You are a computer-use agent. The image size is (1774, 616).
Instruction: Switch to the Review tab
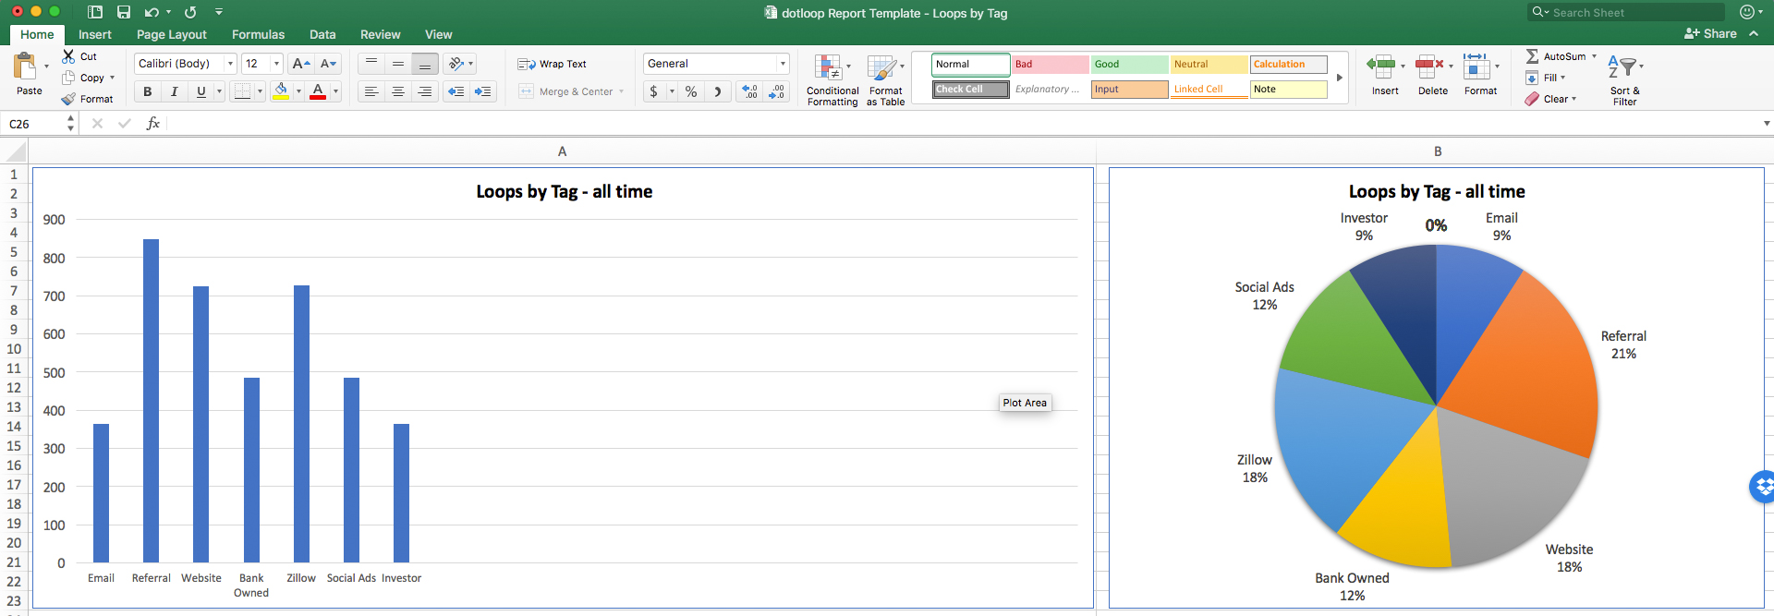(x=380, y=34)
